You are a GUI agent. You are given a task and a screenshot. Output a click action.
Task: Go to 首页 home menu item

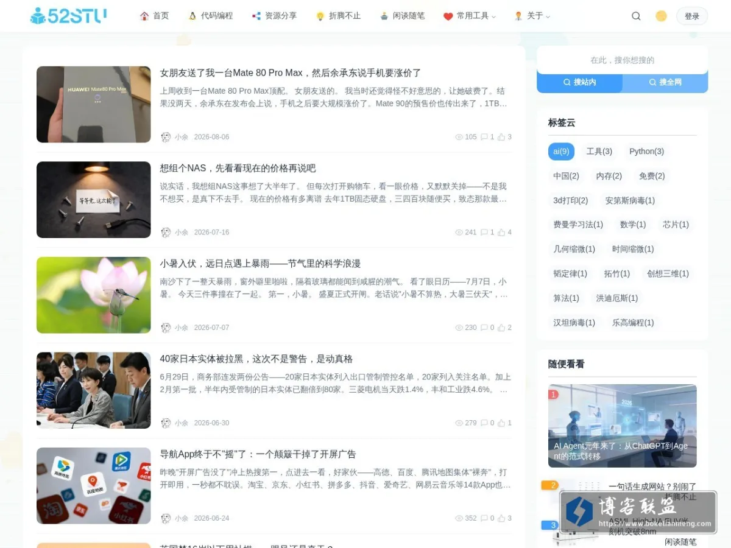[x=154, y=16]
